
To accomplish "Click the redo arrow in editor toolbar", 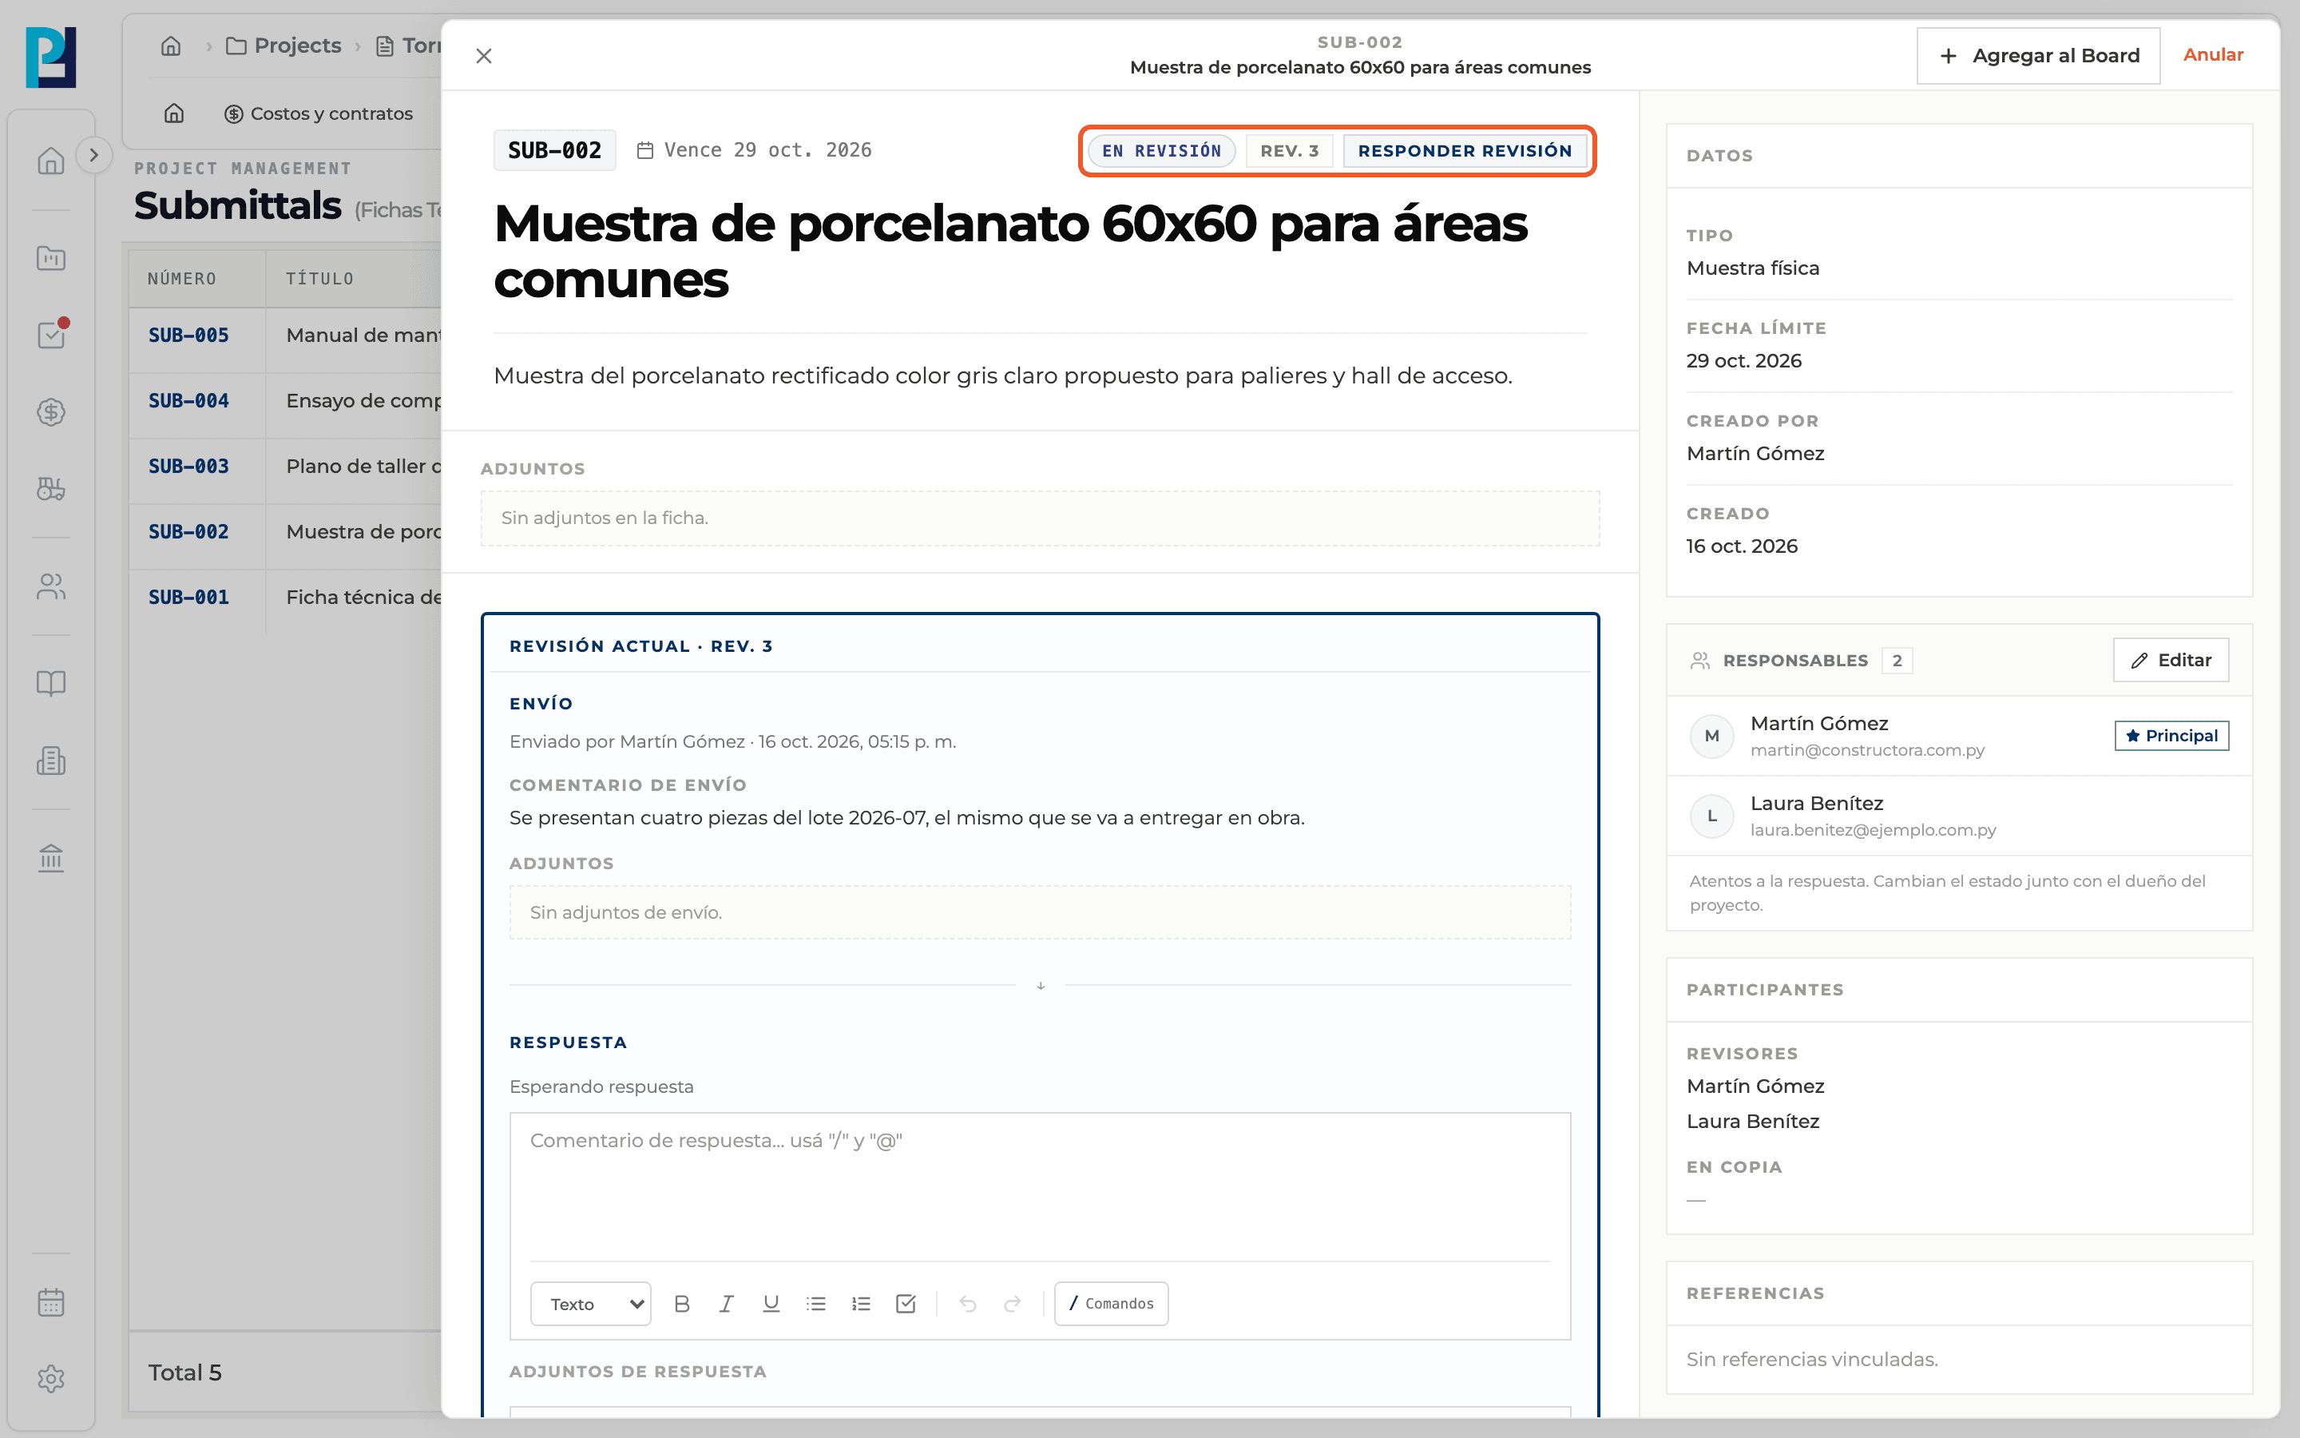I will pyautogui.click(x=1012, y=1304).
